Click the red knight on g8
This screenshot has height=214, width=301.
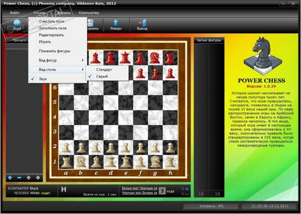point(155,58)
